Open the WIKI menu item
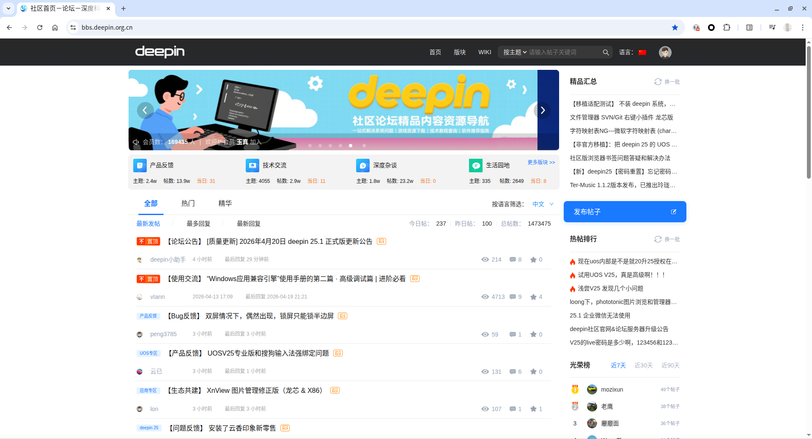The image size is (812, 439). (485, 52)
